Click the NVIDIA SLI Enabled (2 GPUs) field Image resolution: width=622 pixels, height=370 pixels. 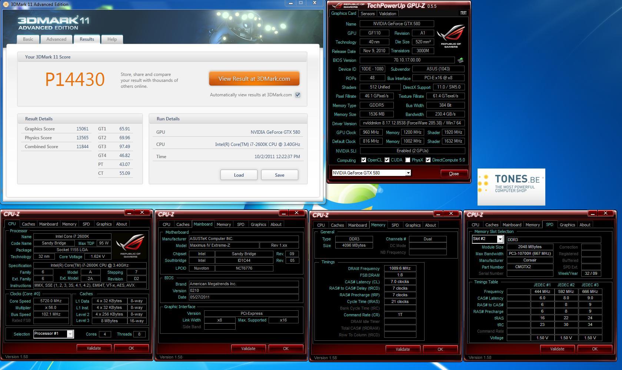(412, 151)
